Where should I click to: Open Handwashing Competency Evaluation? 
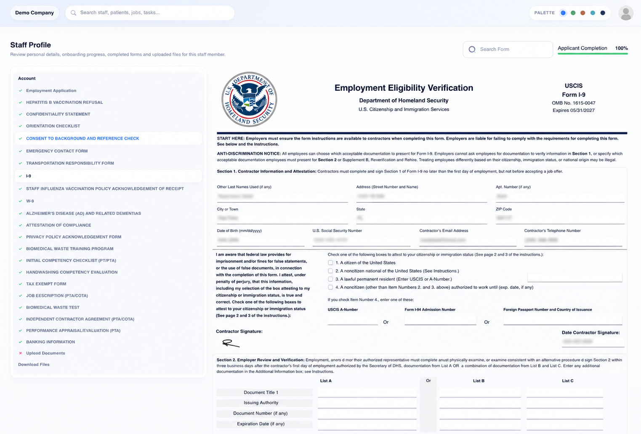pyautogui.click(x=72, y=272)
